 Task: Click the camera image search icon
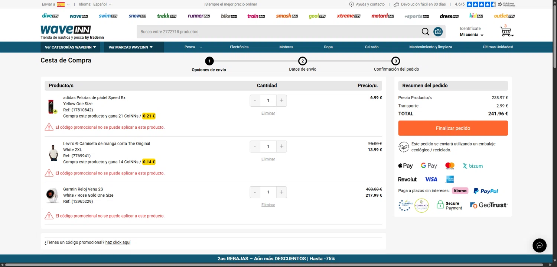pyautogui.click(x=438, y=32)
